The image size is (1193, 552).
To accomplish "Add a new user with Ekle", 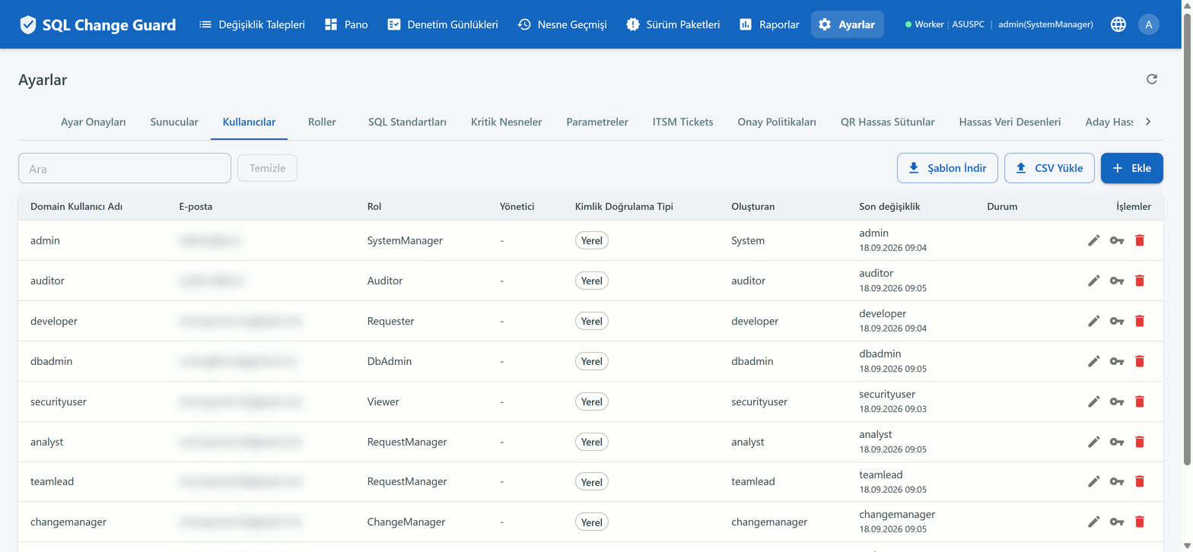I will click(x=1132, y=168).
